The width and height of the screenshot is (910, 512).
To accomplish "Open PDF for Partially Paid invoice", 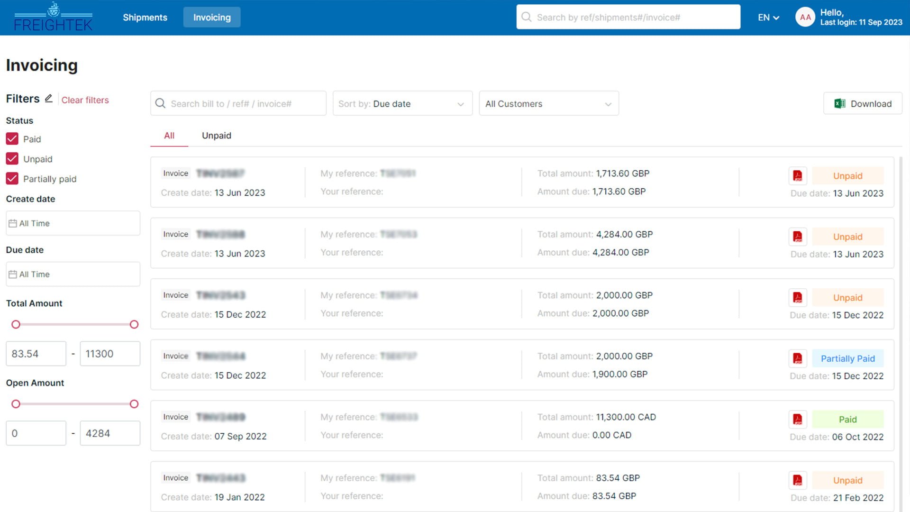I will point(798,358).
